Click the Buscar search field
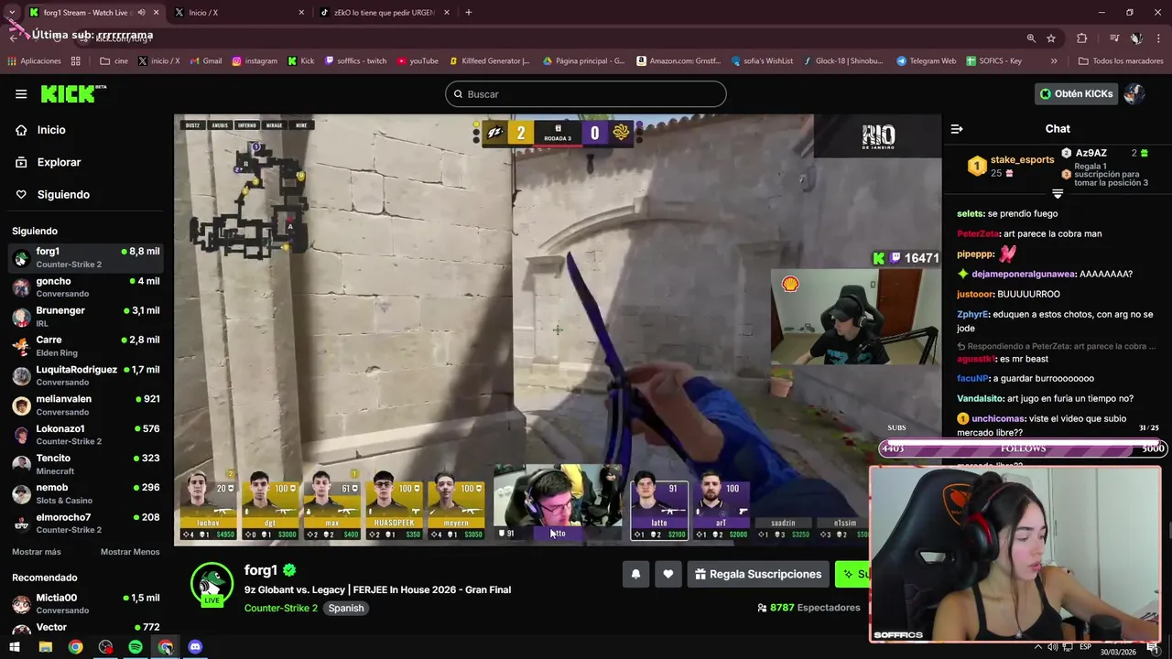Image resolution: width=1172 pixels, height=659 pixels. pos(586,94)
